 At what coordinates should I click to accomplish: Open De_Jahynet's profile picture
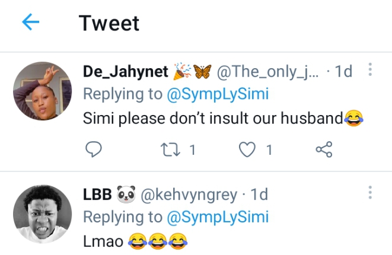pos(42,91)
